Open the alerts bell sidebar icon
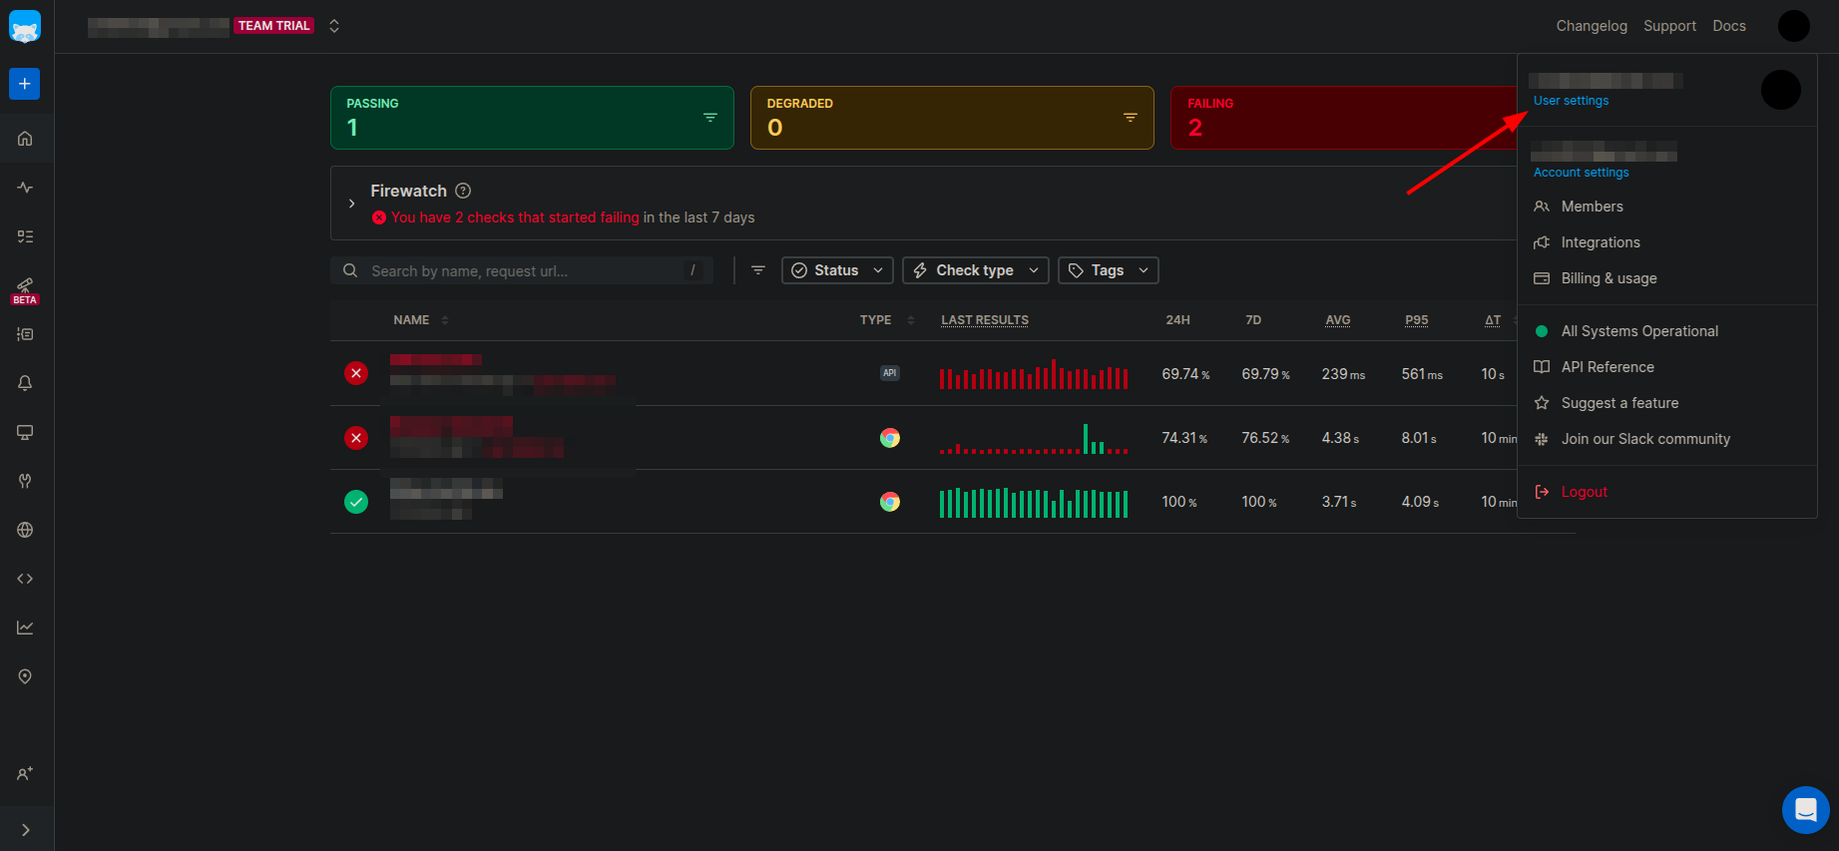This screenshot has height=851, width=1839. point(25,383)
